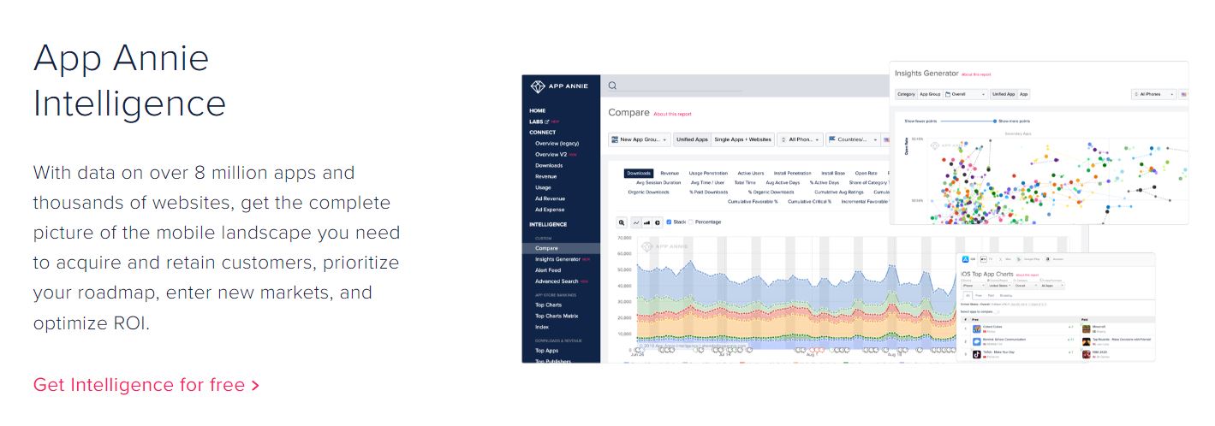Open All Apps dropdown in Top Charts
This screenshot has width=1215, height=426.
coord(1052,285)
